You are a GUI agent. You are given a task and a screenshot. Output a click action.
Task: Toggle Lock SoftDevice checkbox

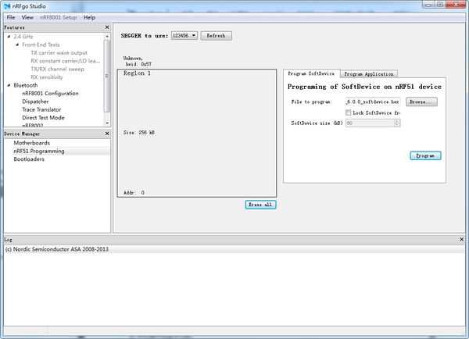tap(348, 112)
